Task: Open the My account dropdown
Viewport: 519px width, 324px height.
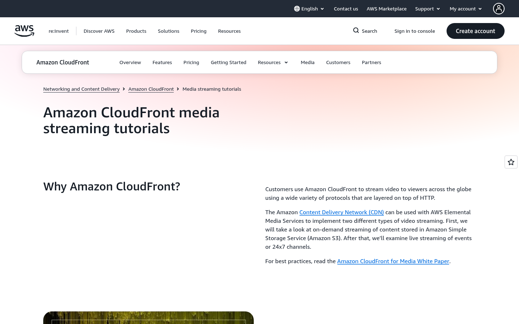Action: (466, 9)
